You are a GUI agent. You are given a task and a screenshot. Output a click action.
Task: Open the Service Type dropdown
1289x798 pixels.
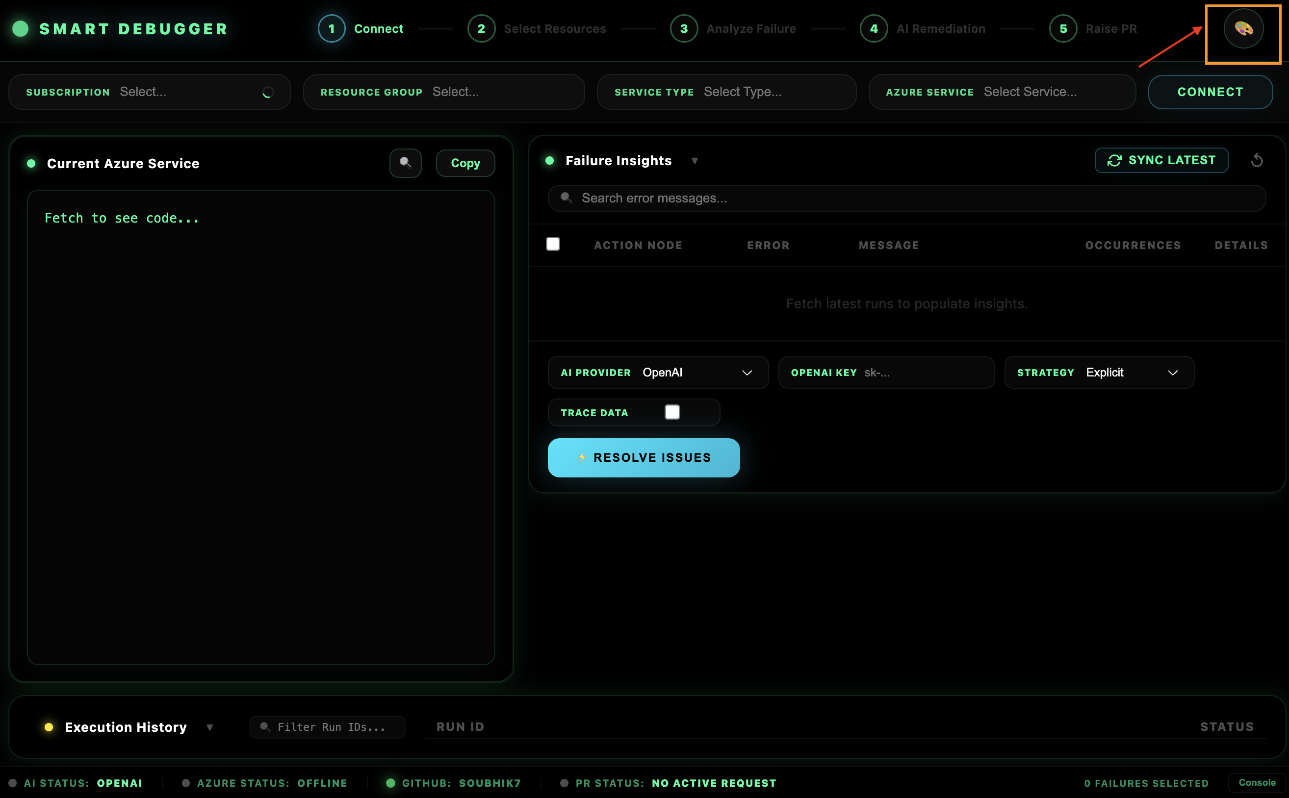click(x=726, y=92)
